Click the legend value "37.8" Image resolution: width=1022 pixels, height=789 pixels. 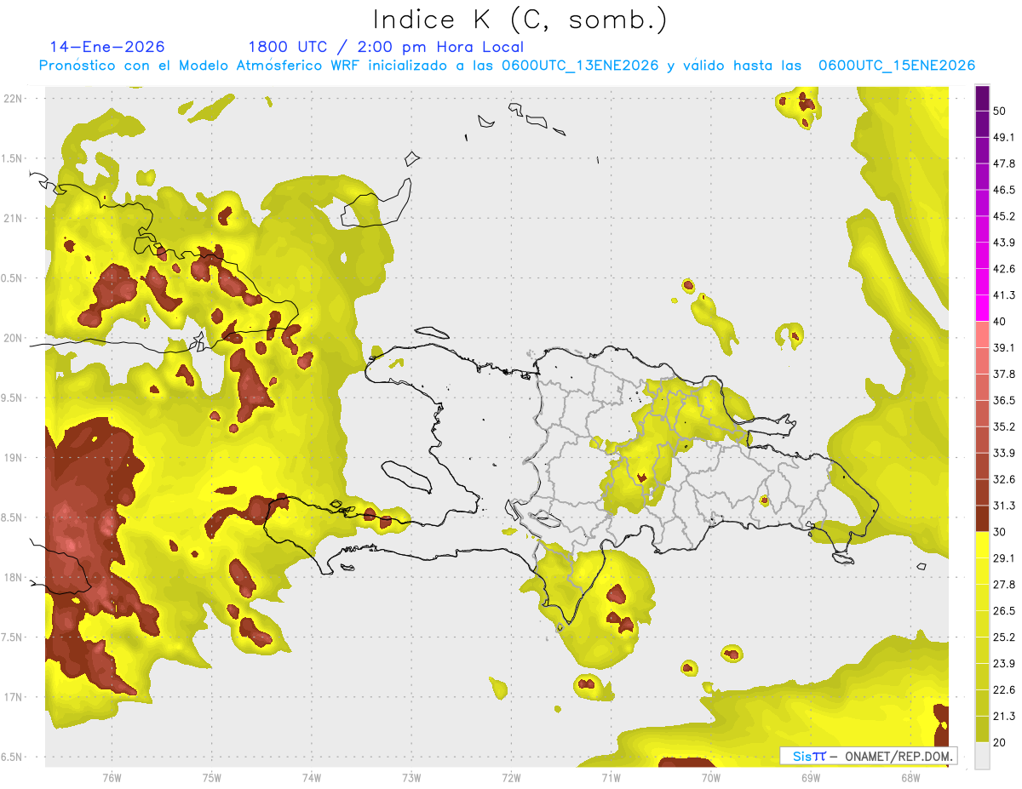click(x=1004, y=374)
